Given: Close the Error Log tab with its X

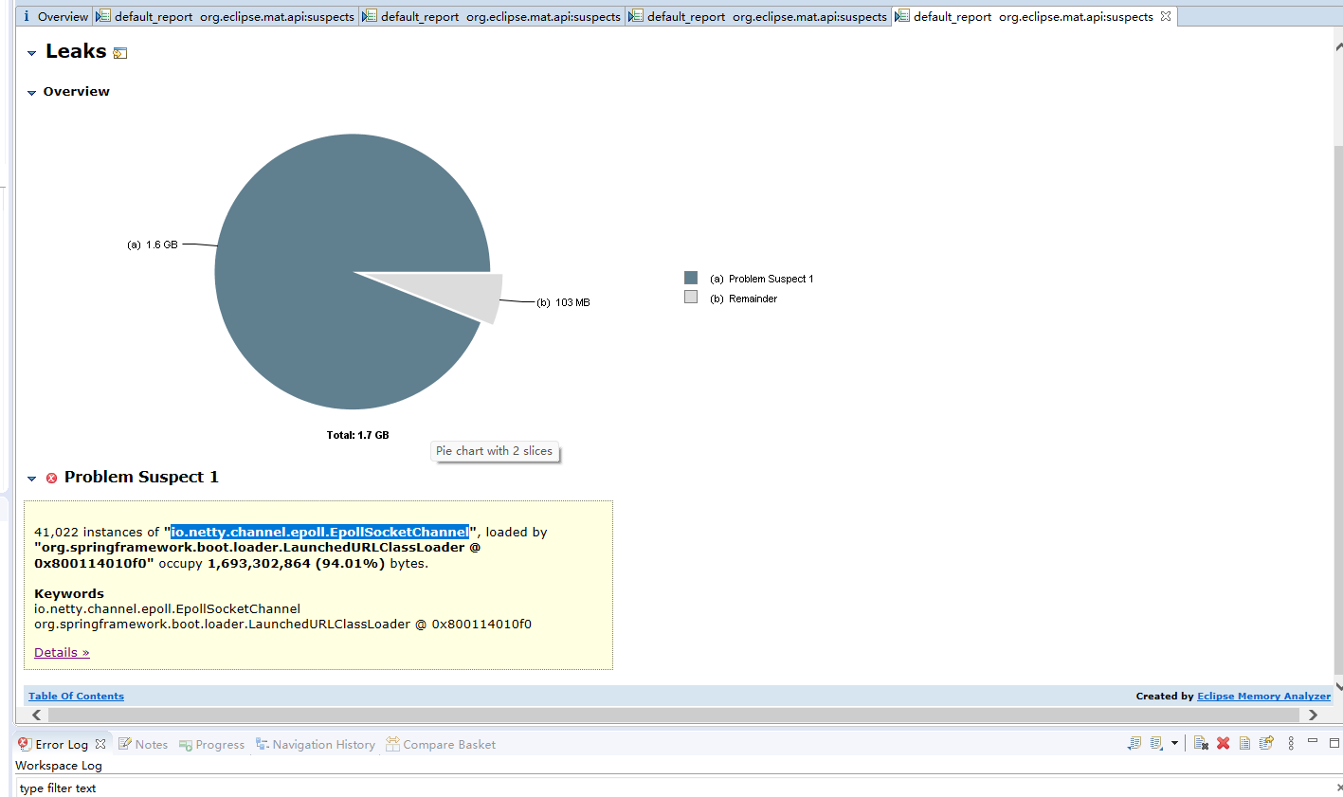Looking at the screenshot, I should coord(100,744).
